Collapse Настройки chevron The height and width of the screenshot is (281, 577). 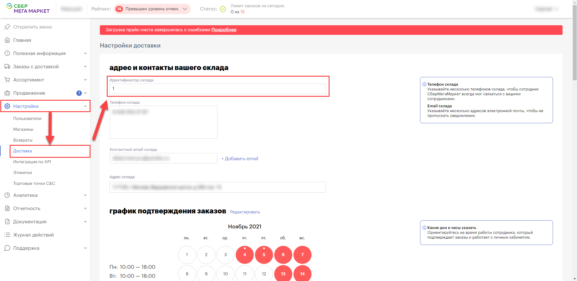[x=85, y=106]
